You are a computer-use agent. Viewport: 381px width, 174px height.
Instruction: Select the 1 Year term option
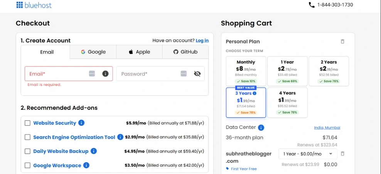coord(287,71)
